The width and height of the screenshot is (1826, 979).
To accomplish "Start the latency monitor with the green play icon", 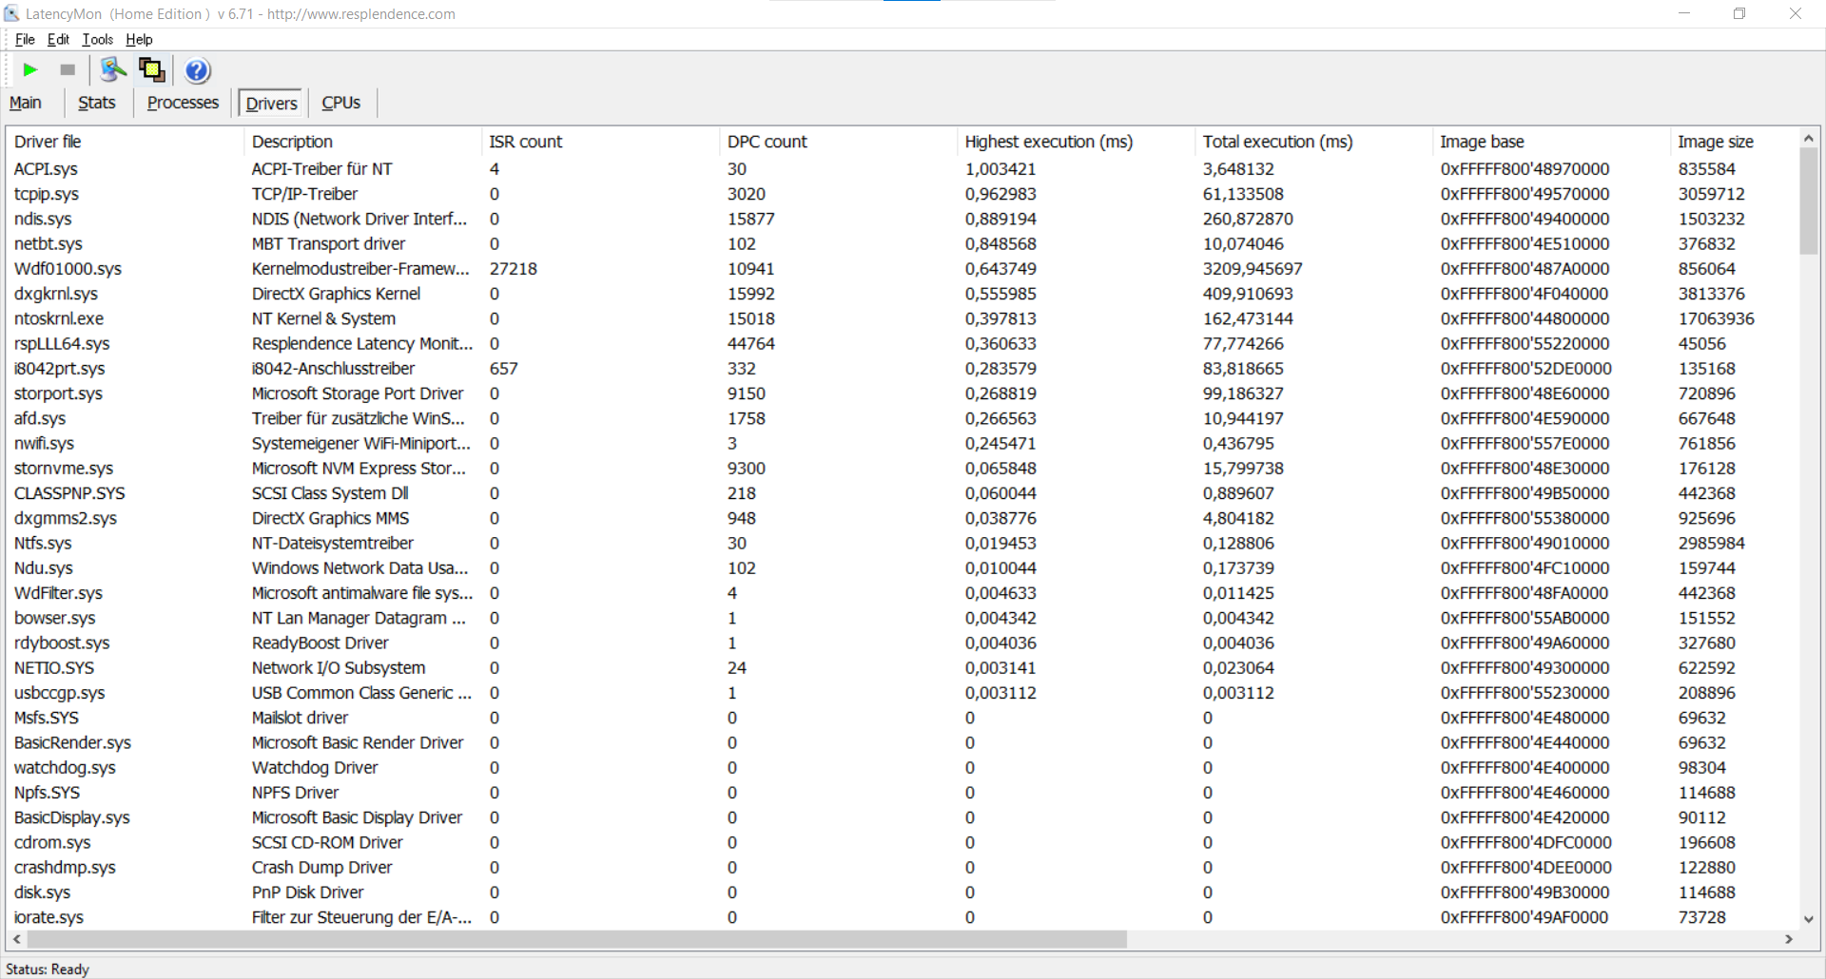I will [x=30, y=69].
